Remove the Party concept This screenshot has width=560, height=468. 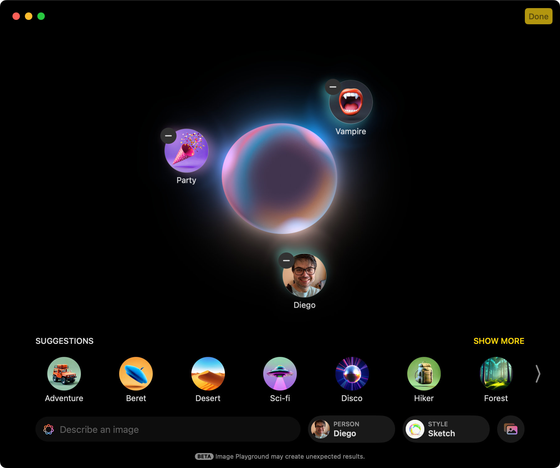168,136
